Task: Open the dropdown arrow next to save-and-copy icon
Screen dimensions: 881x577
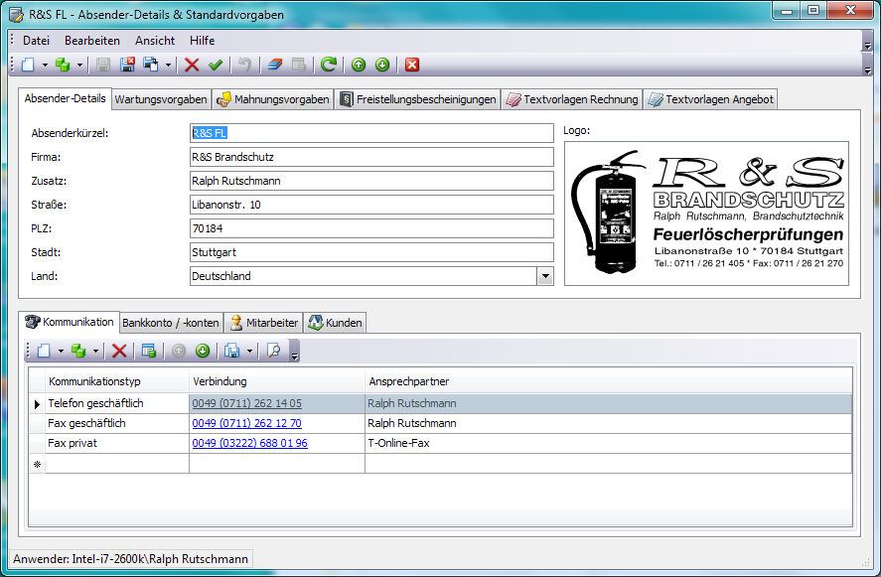Action: 168,66
